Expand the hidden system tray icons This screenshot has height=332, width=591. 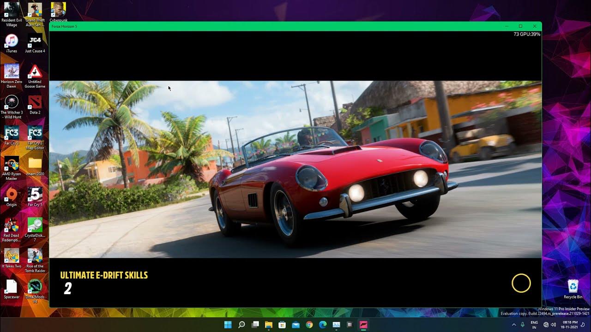tap(514, 325)
